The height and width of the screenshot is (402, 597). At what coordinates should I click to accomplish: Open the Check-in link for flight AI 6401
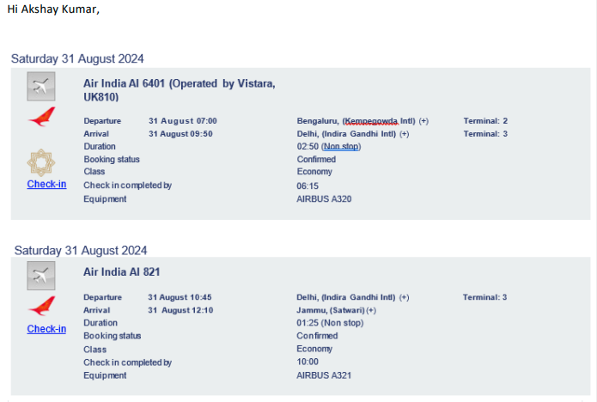pos(47,184)
